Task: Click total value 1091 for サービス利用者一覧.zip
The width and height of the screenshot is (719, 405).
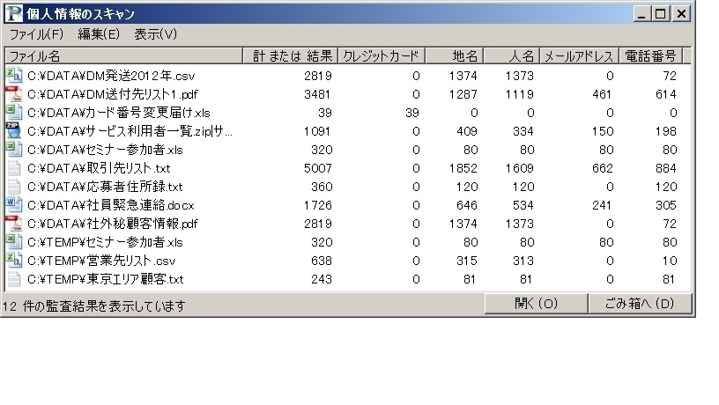Action: coord(317,131)
